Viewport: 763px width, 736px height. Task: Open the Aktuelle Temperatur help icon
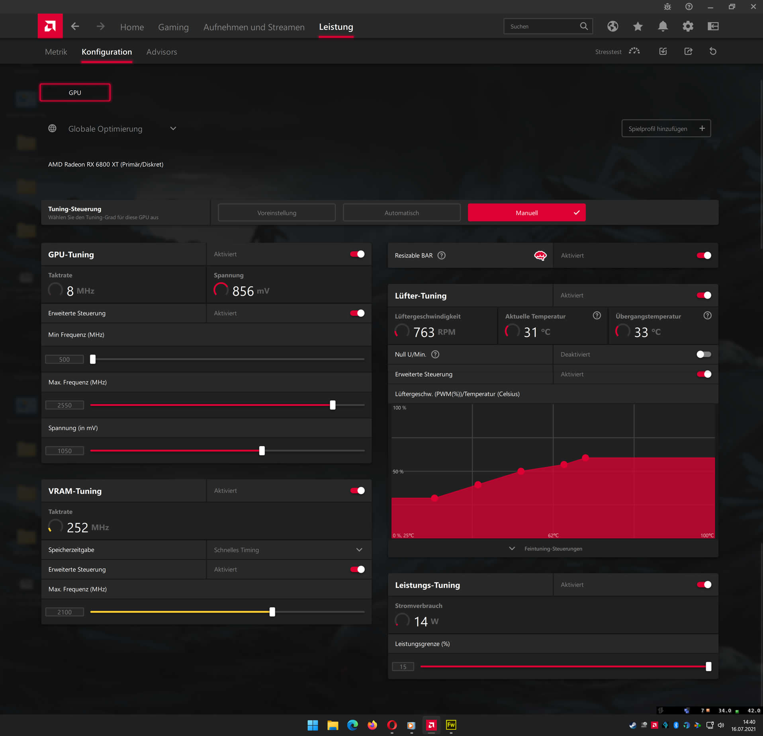(x=597, y=315)
